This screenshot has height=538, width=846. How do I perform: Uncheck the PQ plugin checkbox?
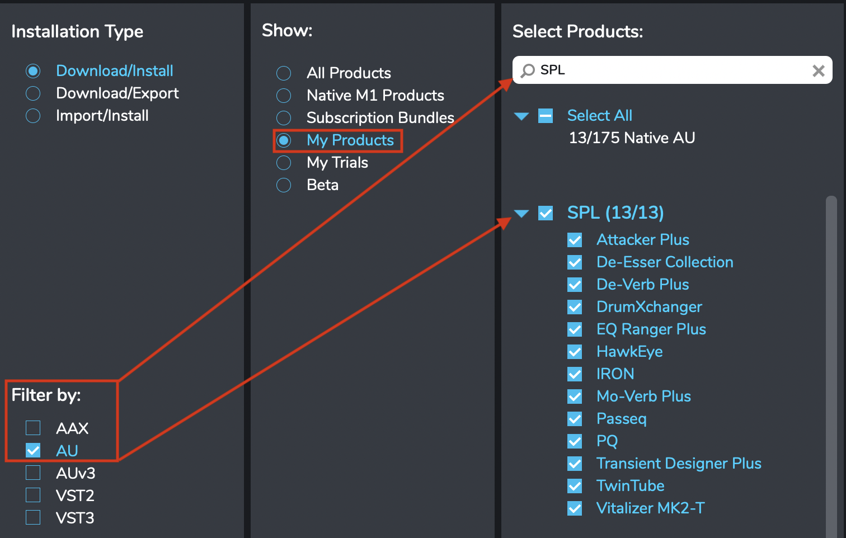[x=575, y=441]
